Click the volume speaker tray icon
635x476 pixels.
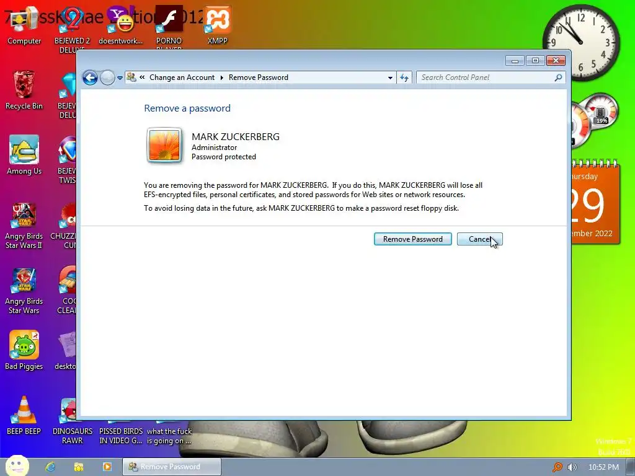(572, 467)
